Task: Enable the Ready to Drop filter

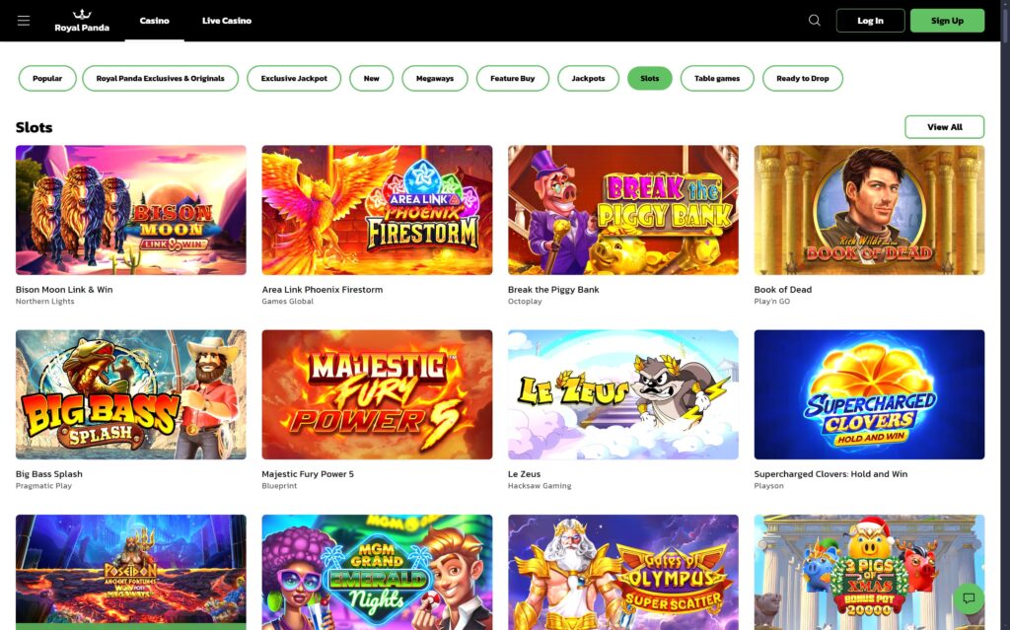Action: tap(802, 78)
